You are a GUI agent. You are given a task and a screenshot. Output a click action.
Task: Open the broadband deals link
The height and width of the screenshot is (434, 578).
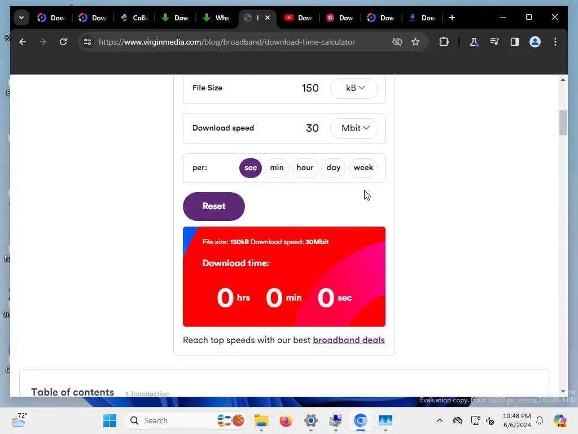pyautogui.click(x=349, y=340)
